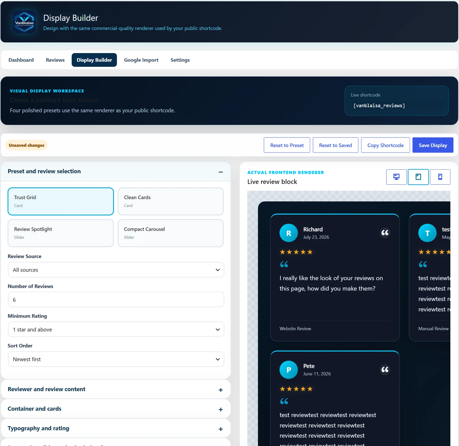Click the VanBlaisa logo icon
459x446 pixels.
click(x=24, y=22)
